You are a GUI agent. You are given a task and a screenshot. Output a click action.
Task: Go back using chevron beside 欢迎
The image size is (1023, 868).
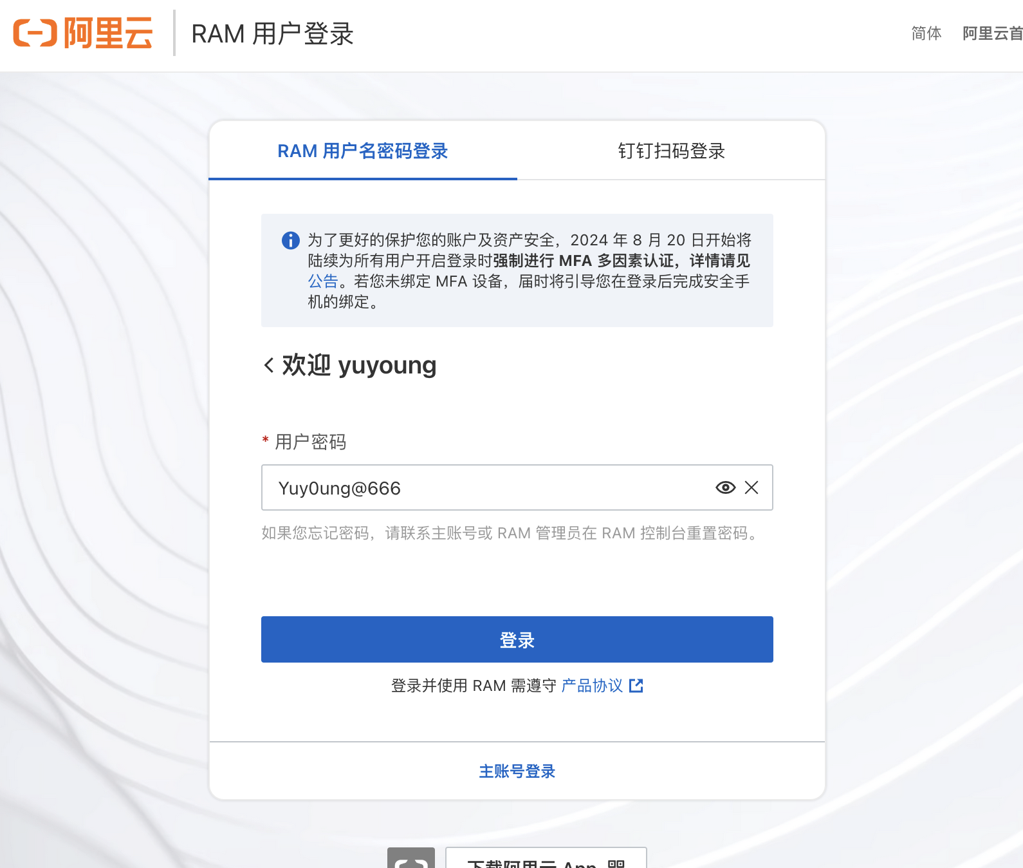[x=269, y=365]
